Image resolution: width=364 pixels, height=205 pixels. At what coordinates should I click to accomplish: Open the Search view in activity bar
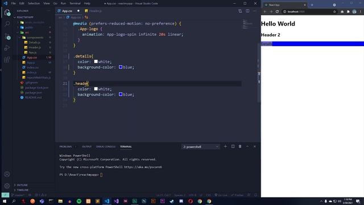click(7, 24)
